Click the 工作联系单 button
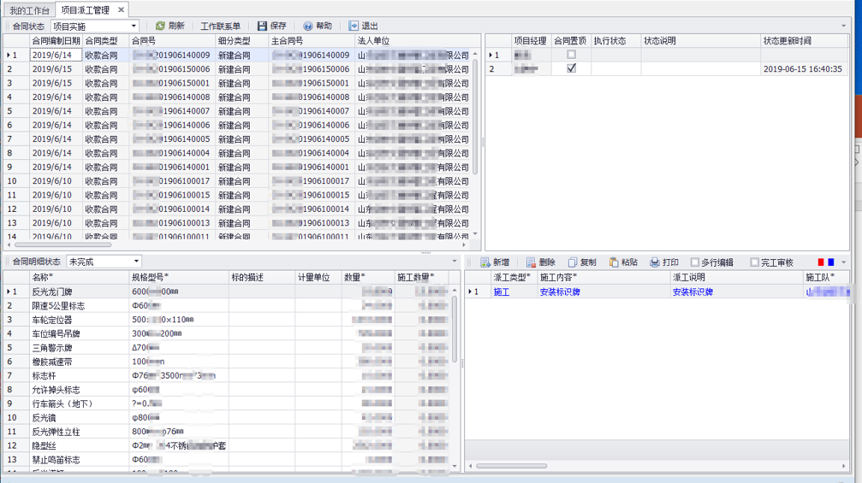The width and height of the screenshot is (862, 483). tap(220, 26)
